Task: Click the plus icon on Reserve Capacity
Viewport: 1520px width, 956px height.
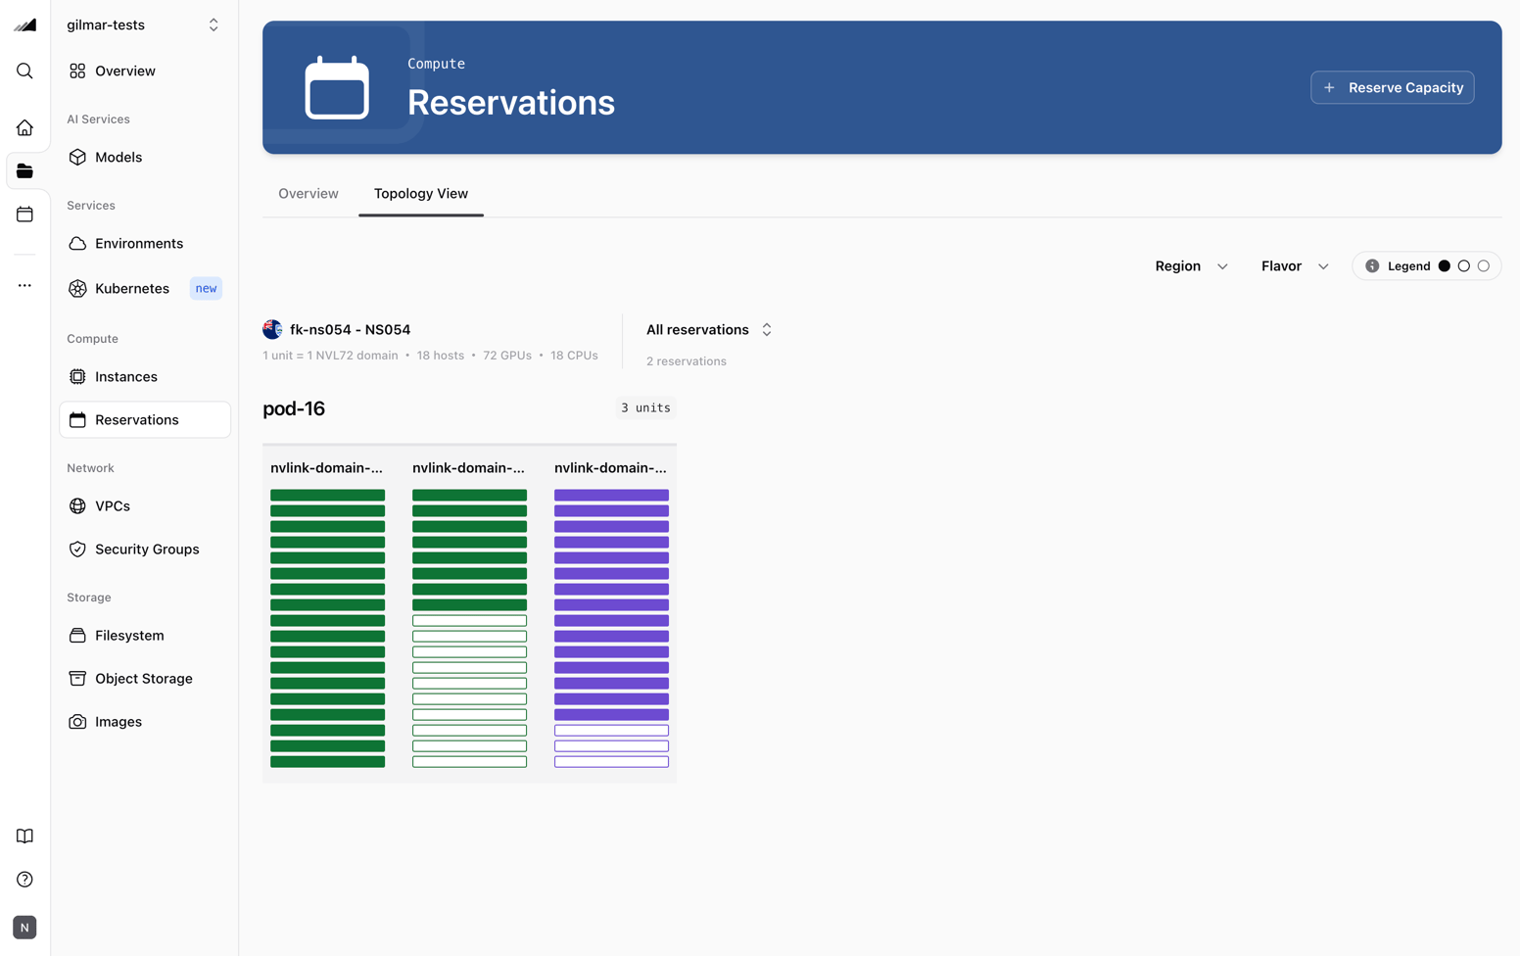Action: pyautogui.click(x=1329, y=87)
